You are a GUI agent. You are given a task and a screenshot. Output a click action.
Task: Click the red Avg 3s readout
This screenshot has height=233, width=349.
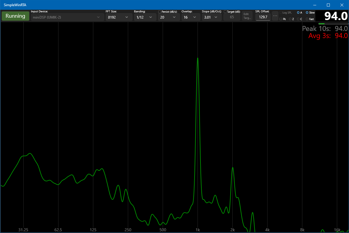(328, 36)
